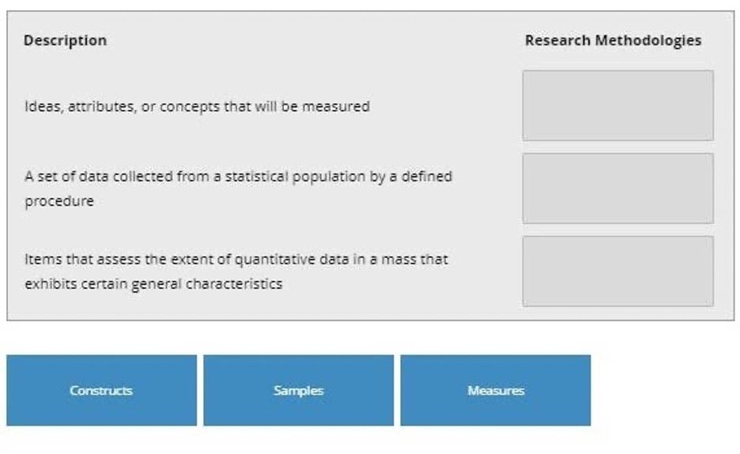Pick the leftmost blue tile, labeled Constructs

click(x=101, y=390)
